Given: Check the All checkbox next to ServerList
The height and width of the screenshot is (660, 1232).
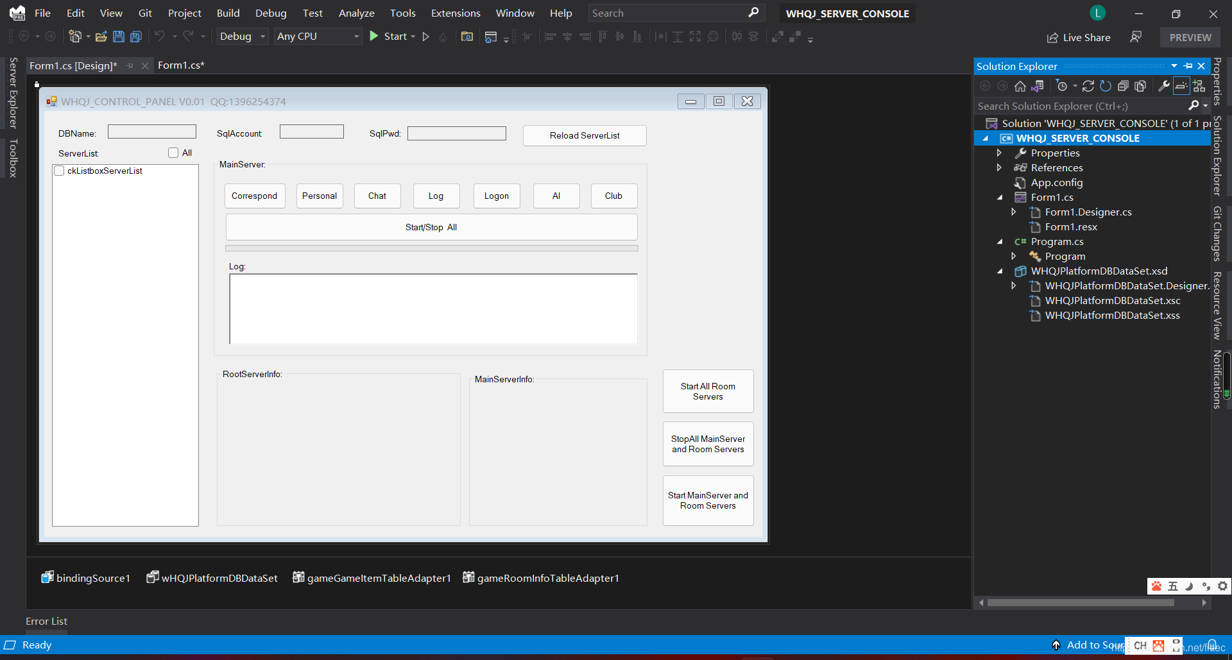Looking at the screenshot, I should click(173, 153).
